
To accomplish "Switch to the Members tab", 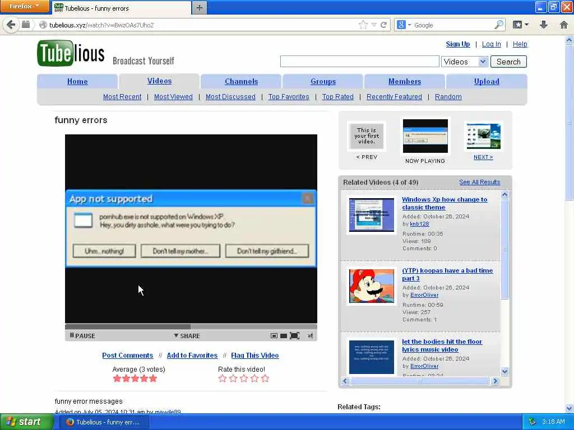I will click(405, 81).
